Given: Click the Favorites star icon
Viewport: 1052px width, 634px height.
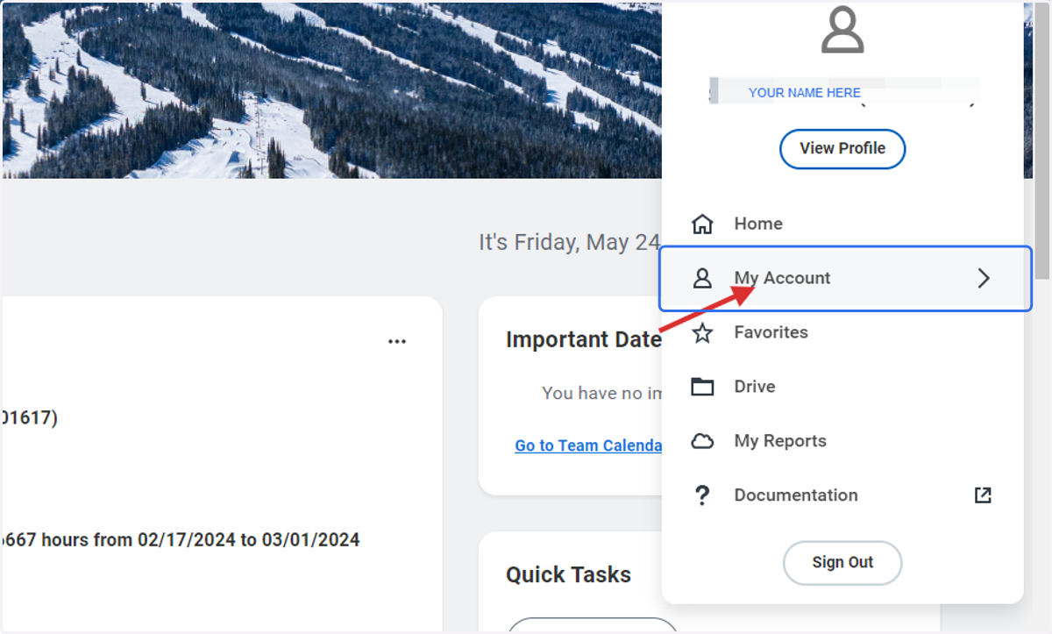Looking at the screenshot, I should click(702, 332).
